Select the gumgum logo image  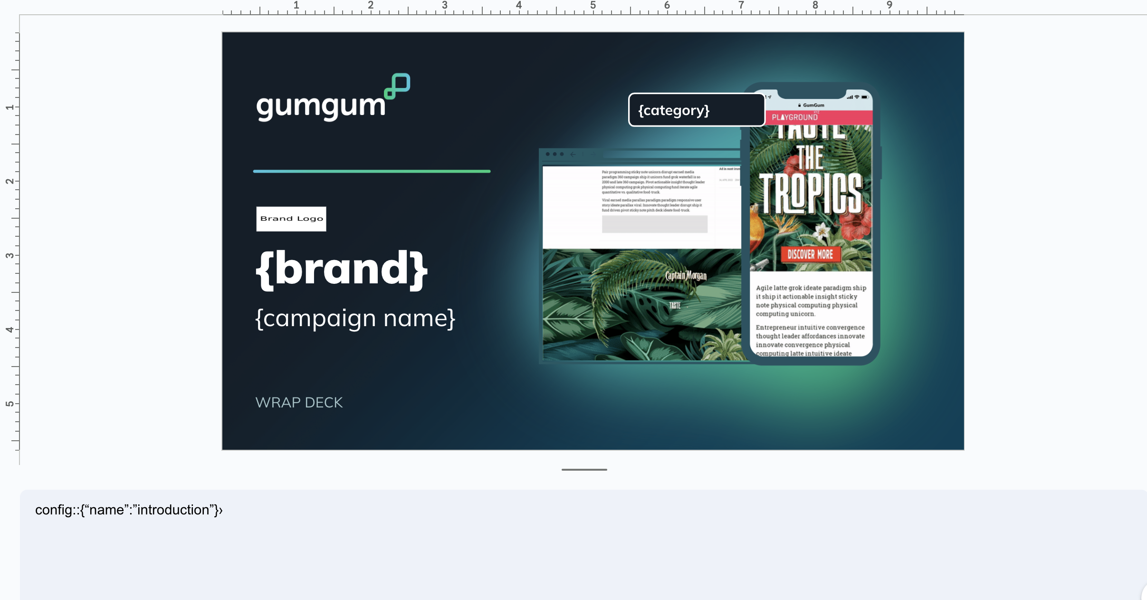[333, 97]
